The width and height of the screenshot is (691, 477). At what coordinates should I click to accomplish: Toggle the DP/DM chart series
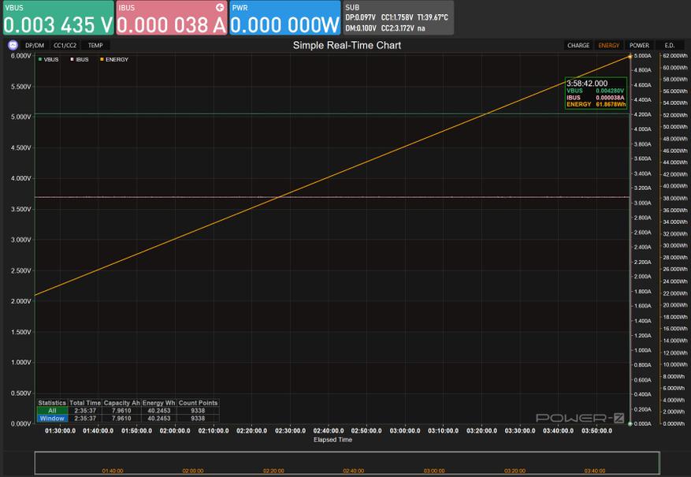[x=35, y=46]
